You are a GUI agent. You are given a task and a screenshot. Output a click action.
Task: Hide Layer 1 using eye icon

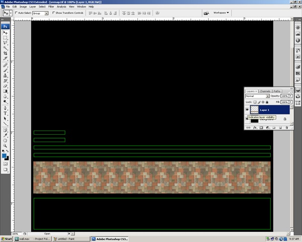point(247,109)
